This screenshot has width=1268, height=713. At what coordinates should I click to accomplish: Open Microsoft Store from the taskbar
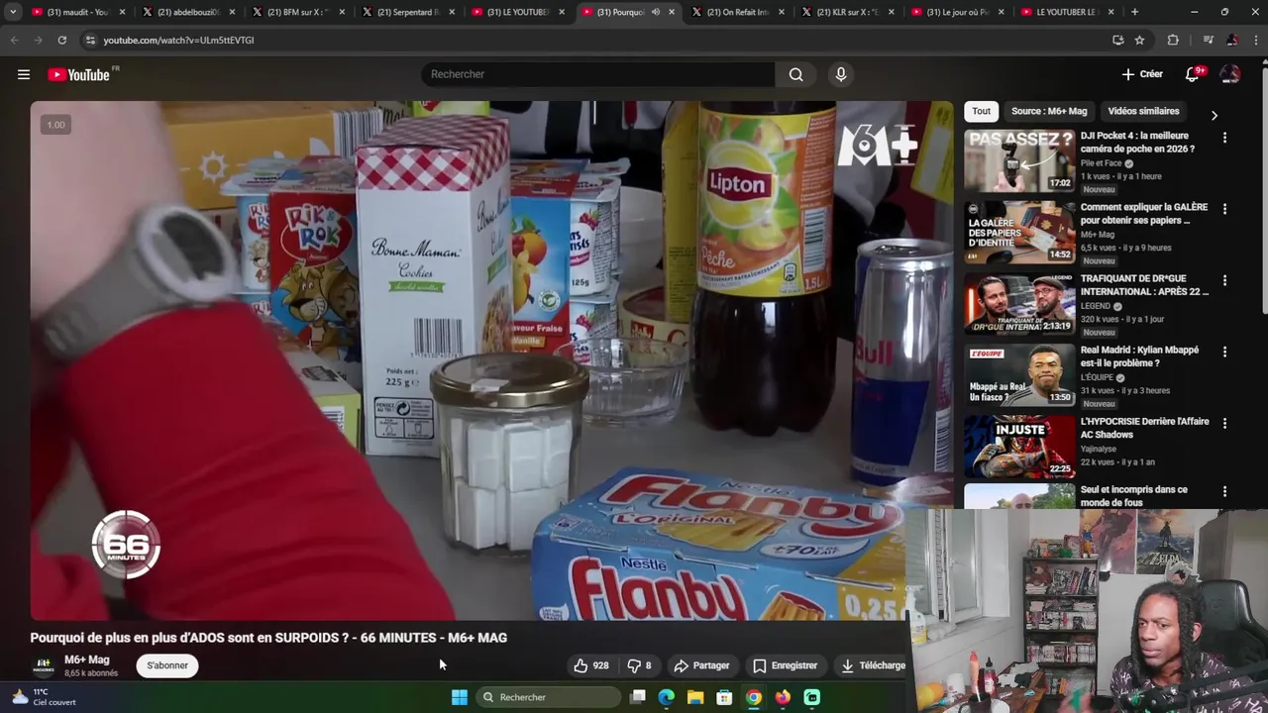tap(724, 697)
